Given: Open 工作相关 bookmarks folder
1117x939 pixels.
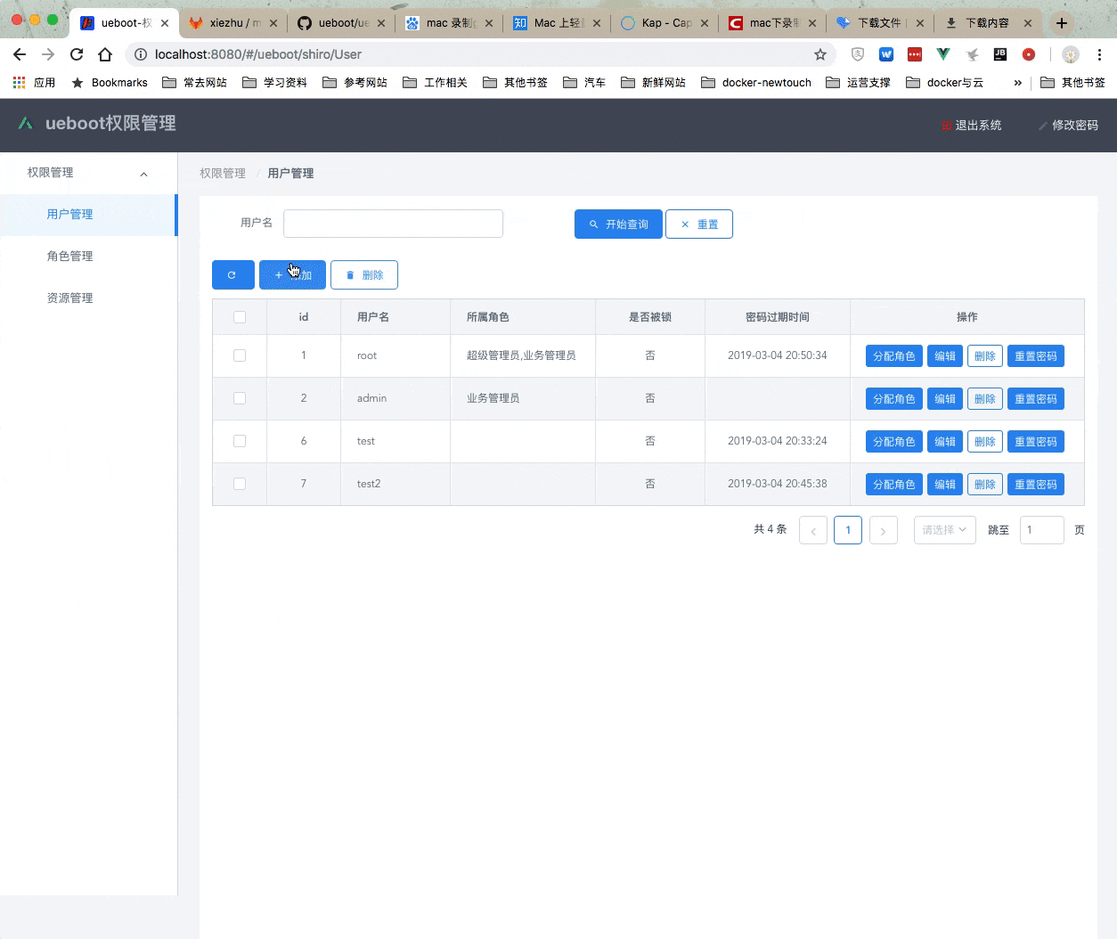Looking at the screenshot, I should coord(435,82).
